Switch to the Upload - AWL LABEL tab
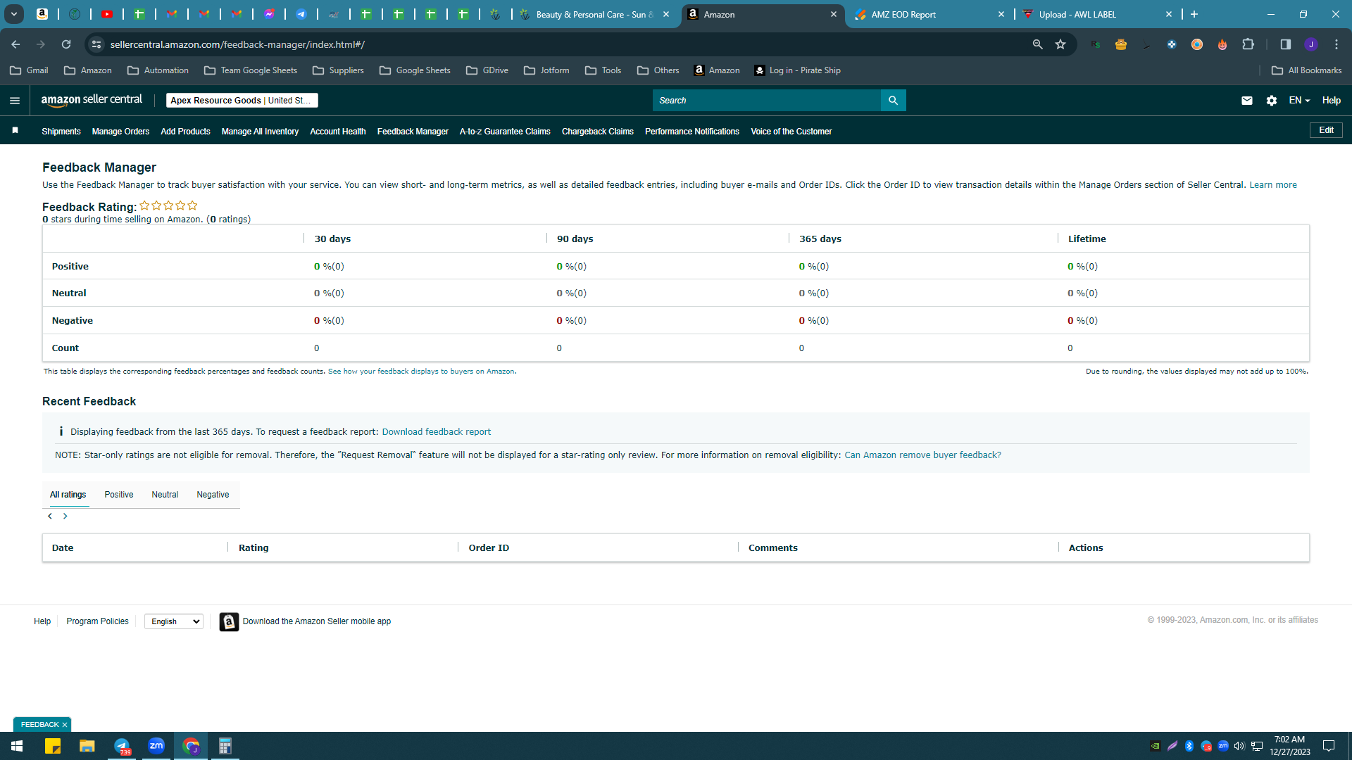This screenshot has width=1352, height=760. click(1097, 14)
